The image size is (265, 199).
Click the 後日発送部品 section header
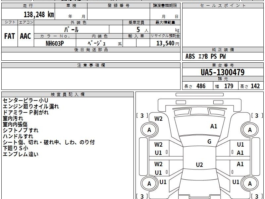91,50
